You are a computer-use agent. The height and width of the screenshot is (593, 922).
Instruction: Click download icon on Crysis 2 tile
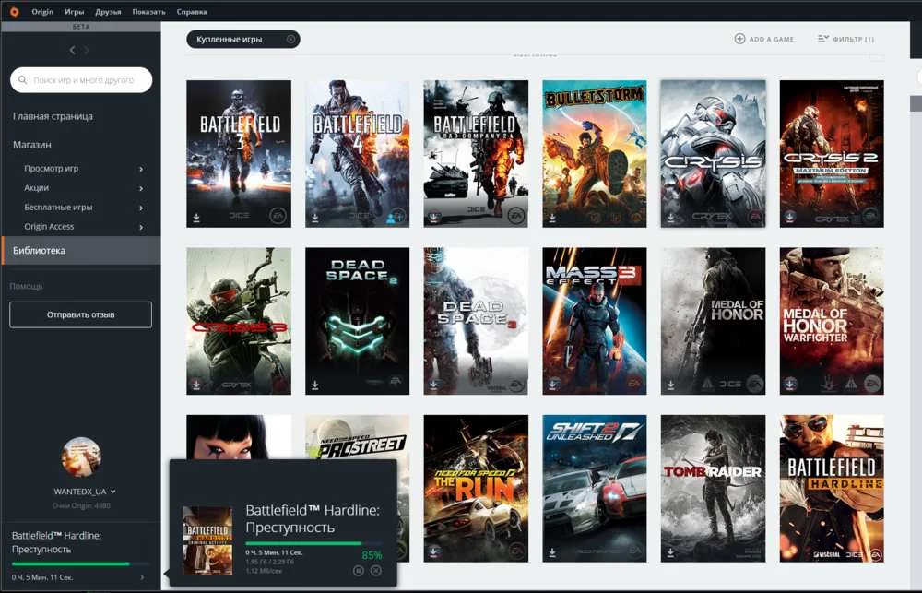[x=790, y=217]
